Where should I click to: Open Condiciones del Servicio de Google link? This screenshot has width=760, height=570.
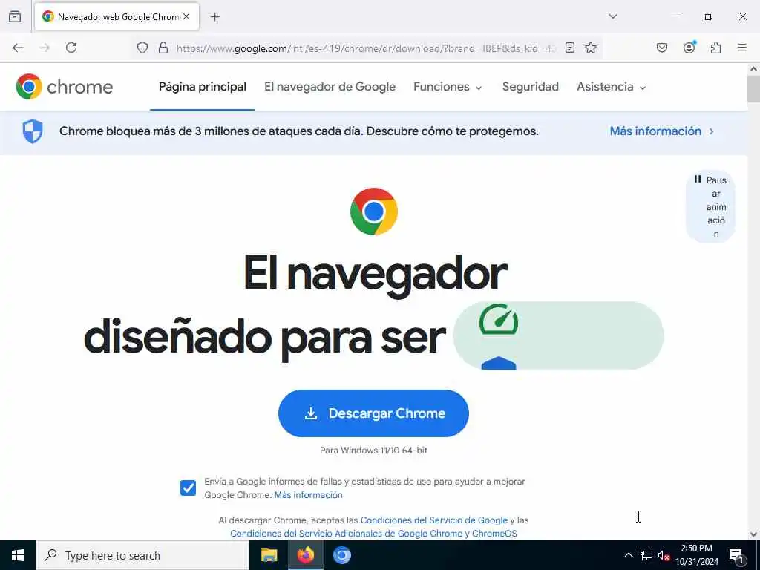point(433,520)
